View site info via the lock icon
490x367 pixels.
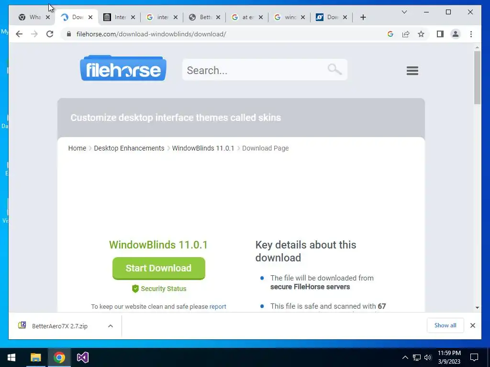click(69, 34)
